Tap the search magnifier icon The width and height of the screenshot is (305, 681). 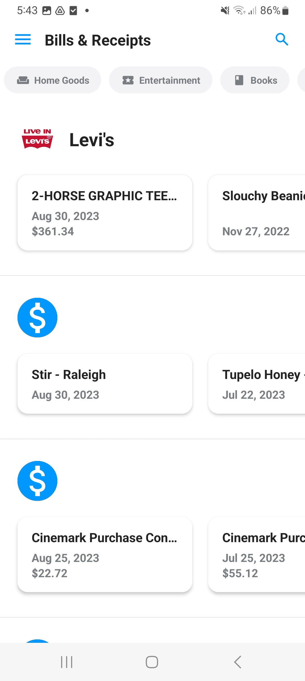282,39
